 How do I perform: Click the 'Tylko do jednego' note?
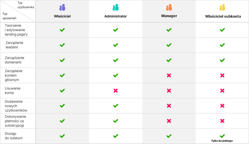[x=222, y=141]
